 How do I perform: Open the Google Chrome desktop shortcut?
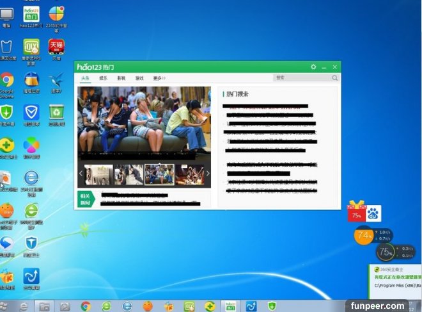click(x=7, y=81)
